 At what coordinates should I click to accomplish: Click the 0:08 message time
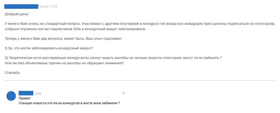click(38, 94)
